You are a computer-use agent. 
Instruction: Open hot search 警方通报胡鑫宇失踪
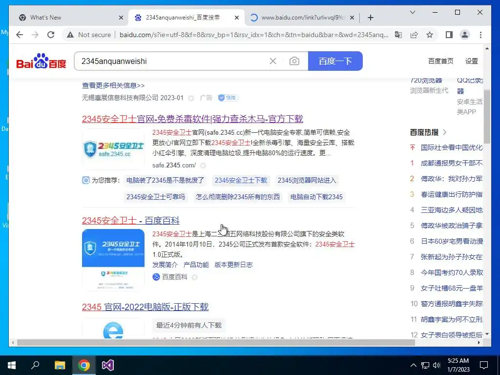coord(452,304)
